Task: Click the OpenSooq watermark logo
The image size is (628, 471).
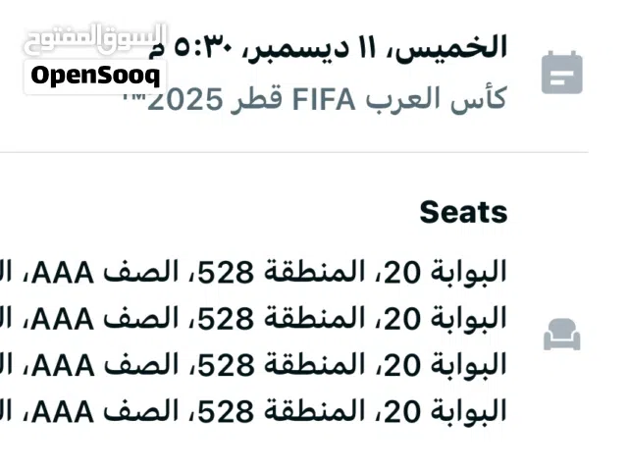Action: point(95,75)
